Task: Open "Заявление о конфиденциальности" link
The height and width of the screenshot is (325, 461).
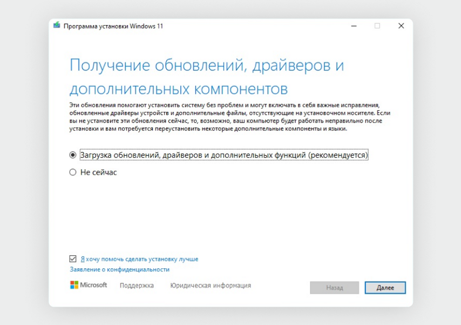Action: click(x=120, y=269)
